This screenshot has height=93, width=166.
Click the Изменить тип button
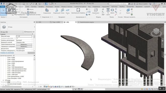29,32
